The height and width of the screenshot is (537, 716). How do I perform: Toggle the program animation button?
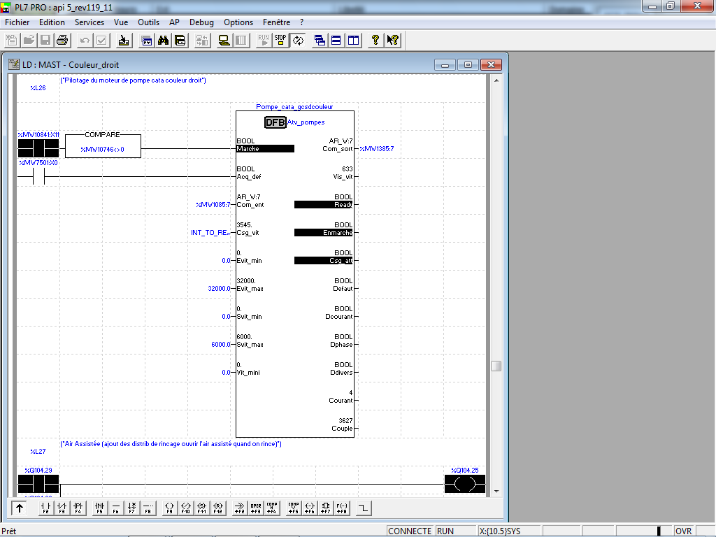tap(298, 41)
